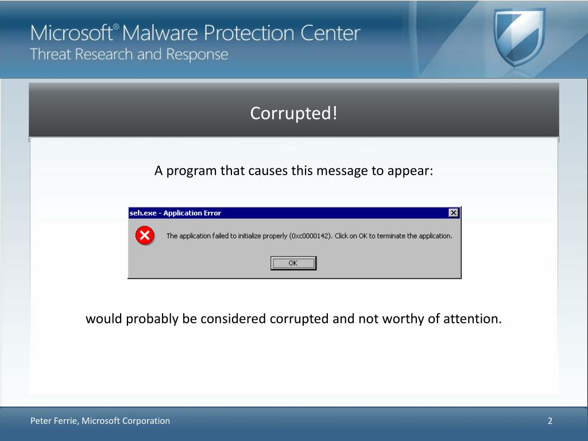
Task: Click the shield logo in header
Action: 519,36
